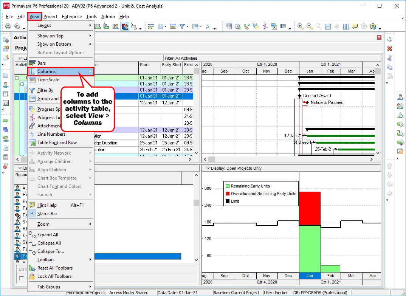
Task: Click Expand All in the View menu
Action: coord(48,235)
